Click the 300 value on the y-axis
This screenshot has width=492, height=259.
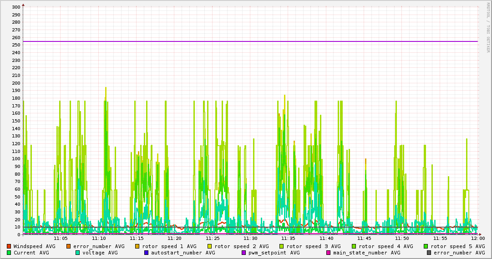pos(16,7)
